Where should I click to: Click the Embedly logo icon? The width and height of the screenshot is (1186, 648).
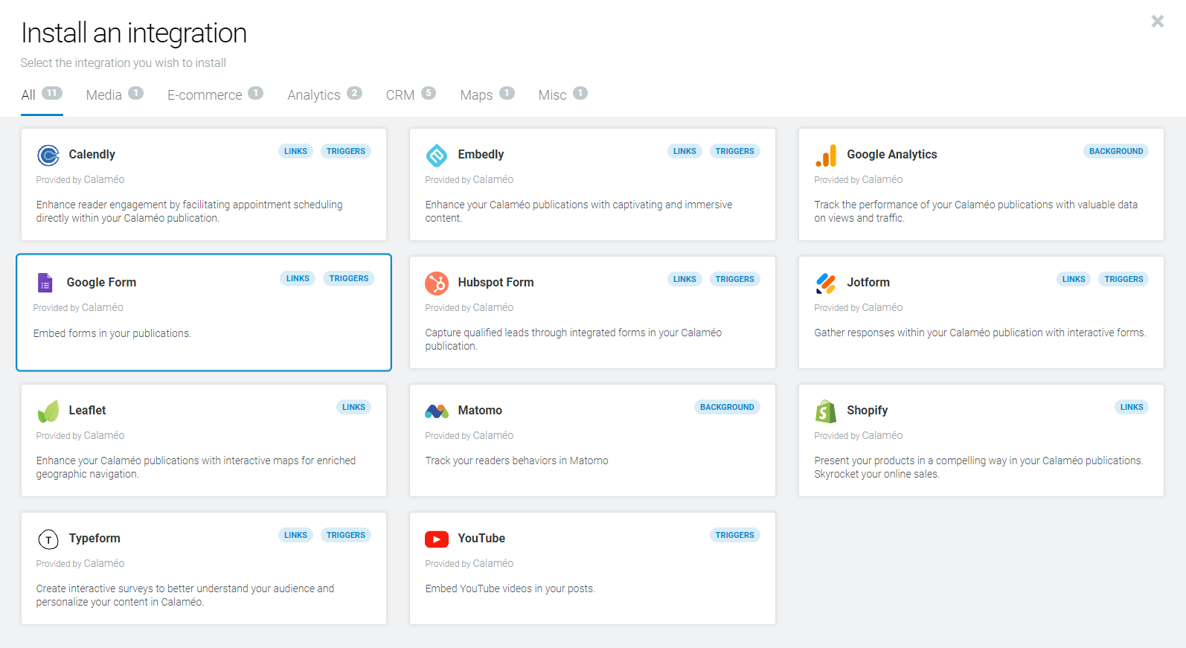437,155
